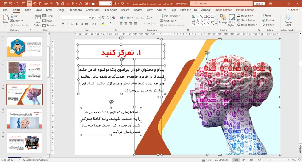Image resolution: width=302 pixels, height=162 pixels.
Task: Align the text to the right
Action: point(131,24)
